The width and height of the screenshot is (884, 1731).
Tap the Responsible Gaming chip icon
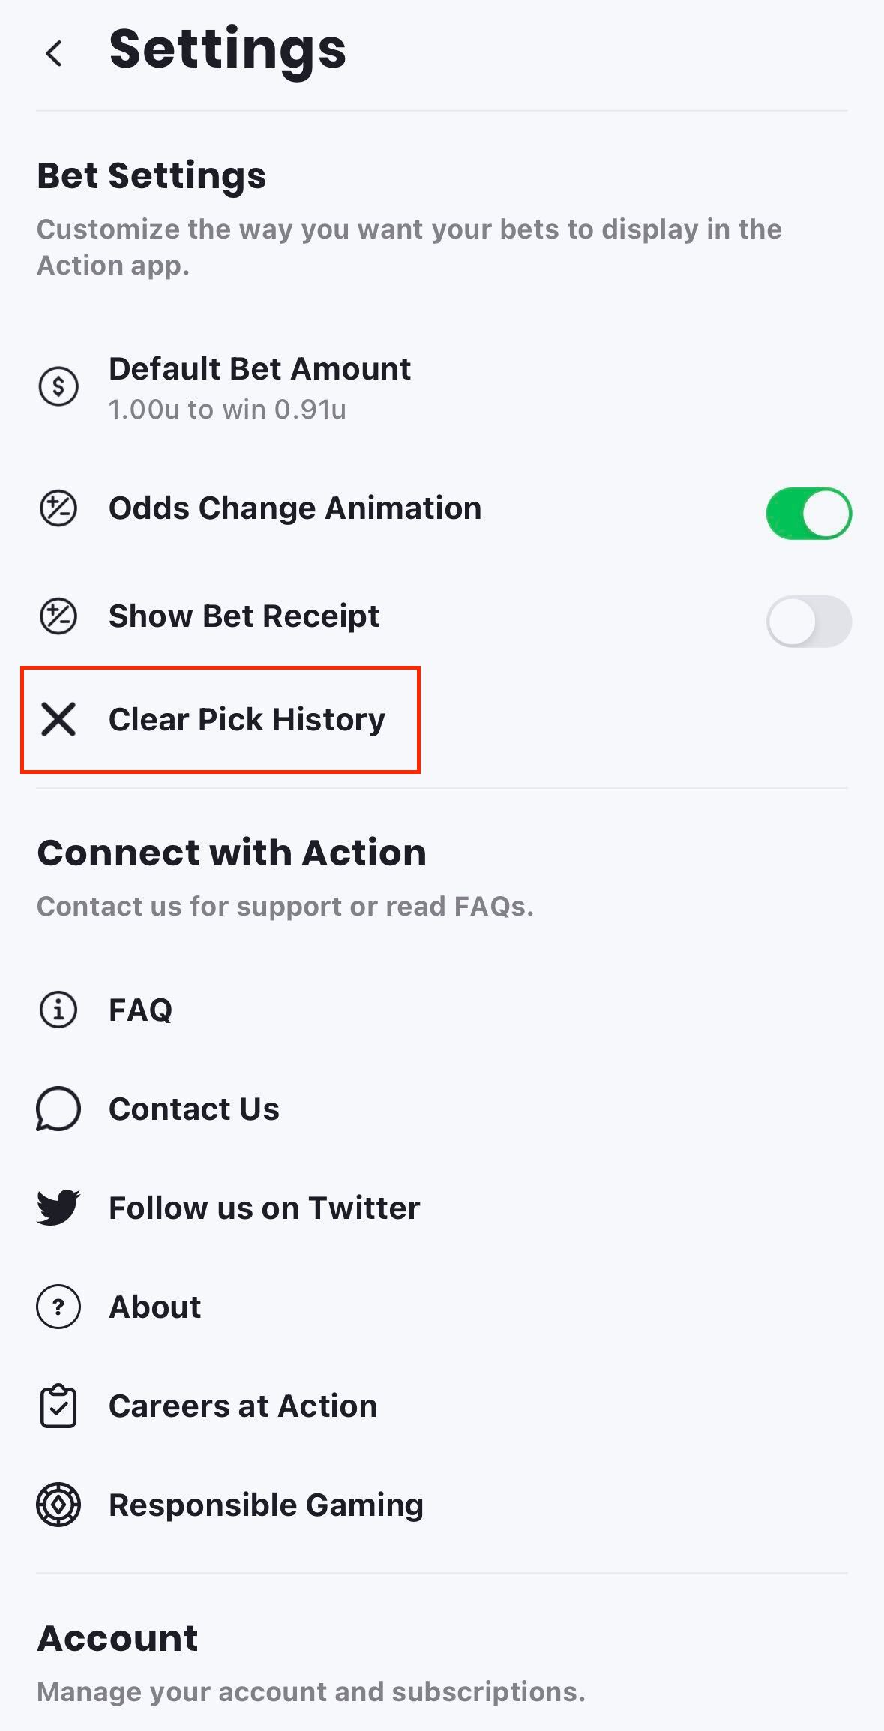(x=58, y=1504)
